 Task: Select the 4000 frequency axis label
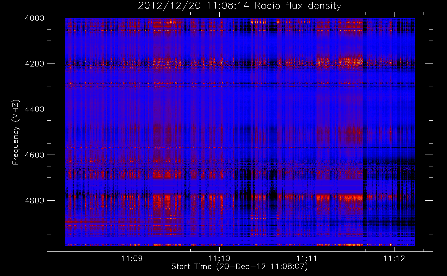click(x=35, y=18)
